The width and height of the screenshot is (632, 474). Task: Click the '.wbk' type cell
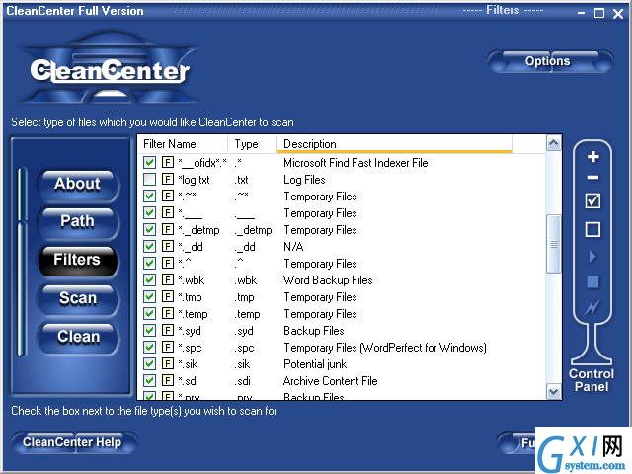246,280
